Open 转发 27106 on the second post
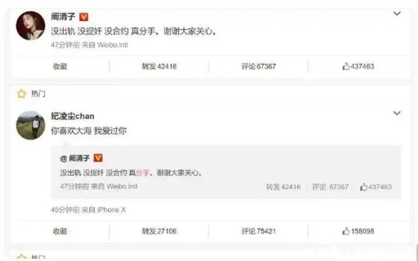The width and height of the screenshot is (418, 261). pyautogui.click(x=159, y=231)
